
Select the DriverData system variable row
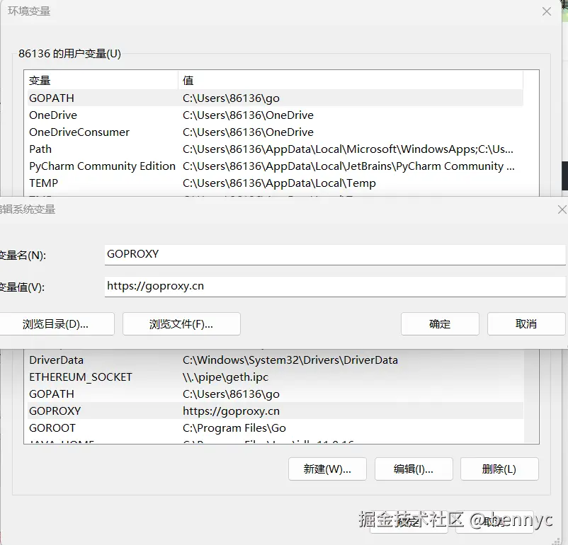pos(276,360)
